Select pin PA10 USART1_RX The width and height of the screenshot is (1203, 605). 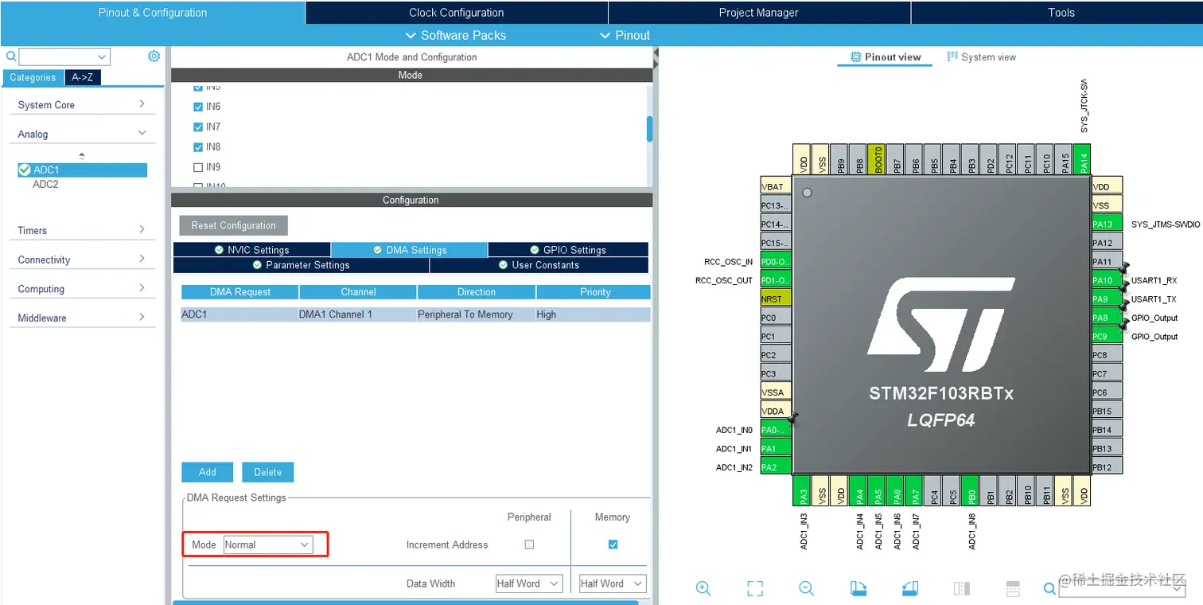(1107, 280)
